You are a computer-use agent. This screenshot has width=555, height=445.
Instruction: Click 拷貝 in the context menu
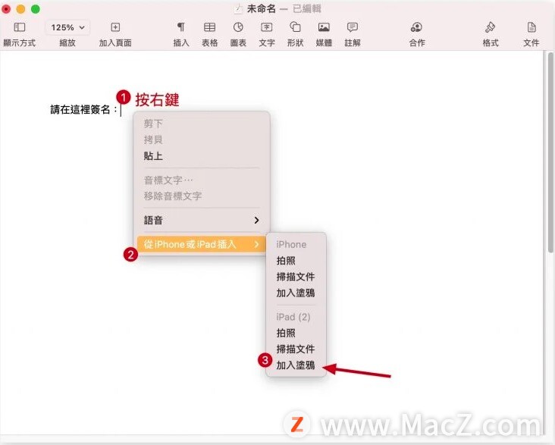tap(202, 139)
